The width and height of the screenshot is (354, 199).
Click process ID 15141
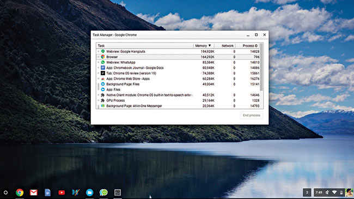pos(255,84)
